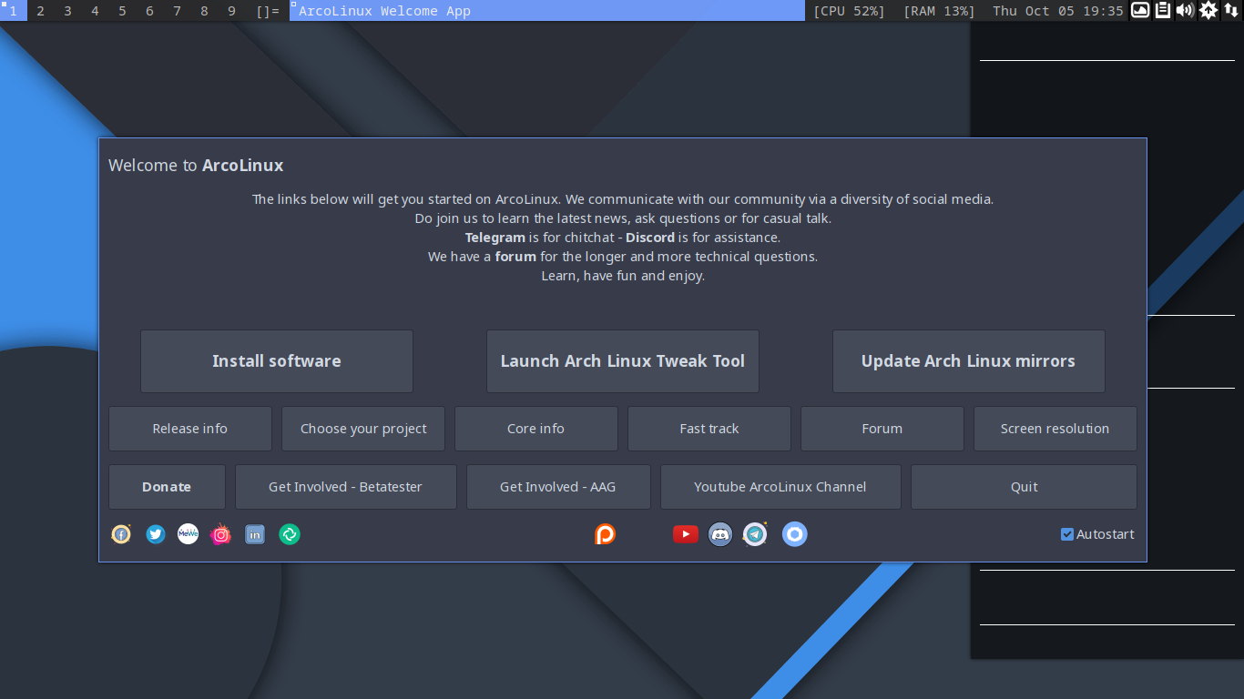Click the [CPU 52%] indicator

point(849,11)
